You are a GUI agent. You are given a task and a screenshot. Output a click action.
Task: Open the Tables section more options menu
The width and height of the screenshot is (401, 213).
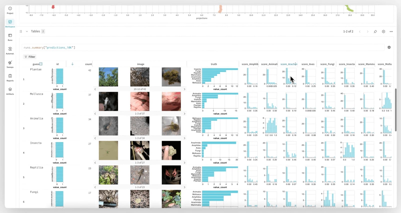tap(391, 31)
